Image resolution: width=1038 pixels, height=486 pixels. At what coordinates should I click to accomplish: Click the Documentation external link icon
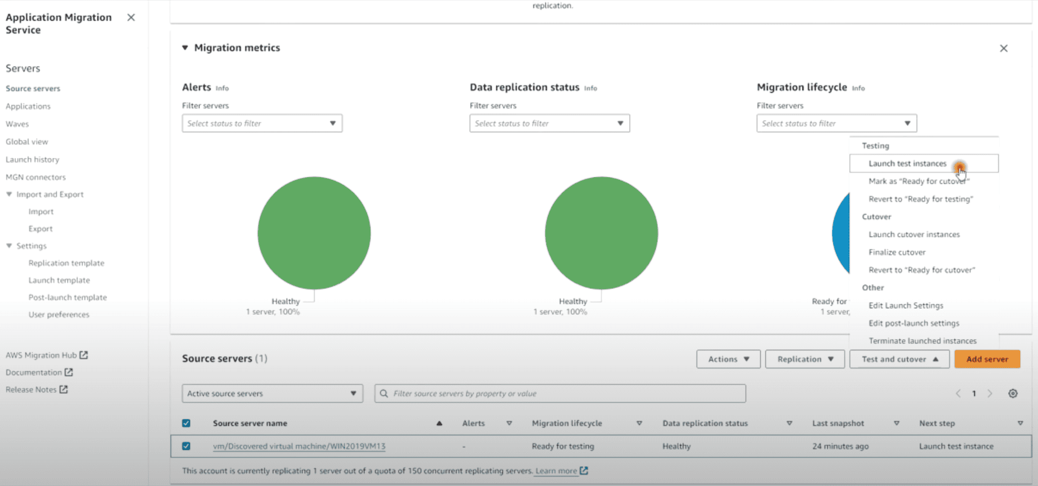coord(69,372)
